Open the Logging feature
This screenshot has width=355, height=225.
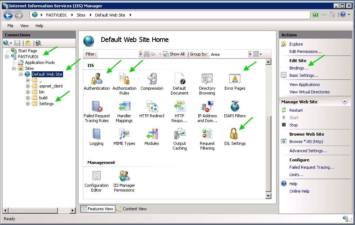[x=97, y=137]
